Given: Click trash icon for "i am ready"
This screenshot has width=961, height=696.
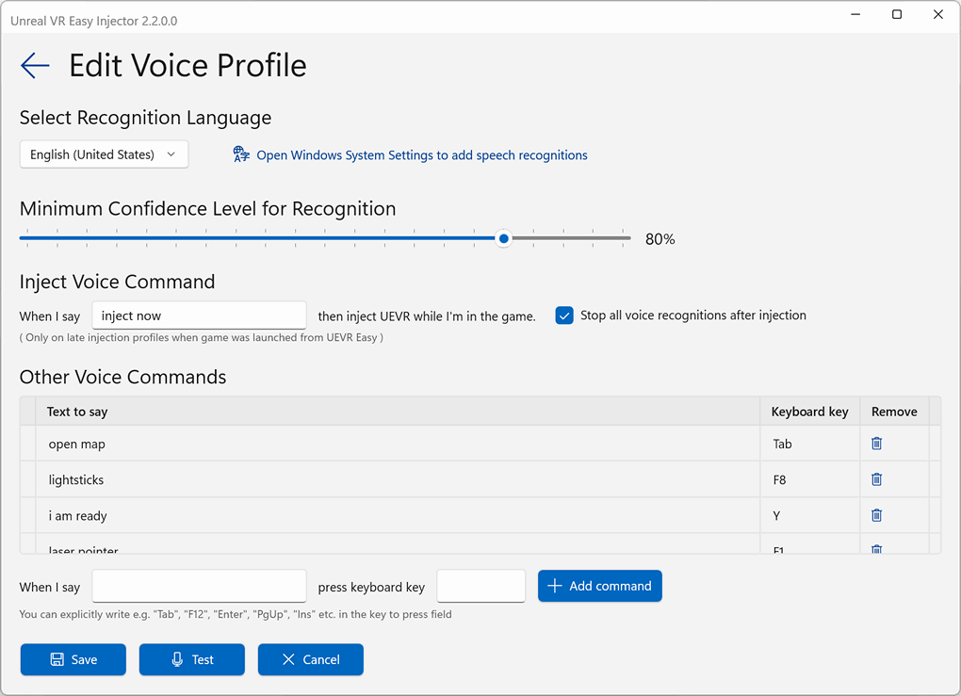Looking at the screenshot, I should pyautogui.click(x=876, y=515).
